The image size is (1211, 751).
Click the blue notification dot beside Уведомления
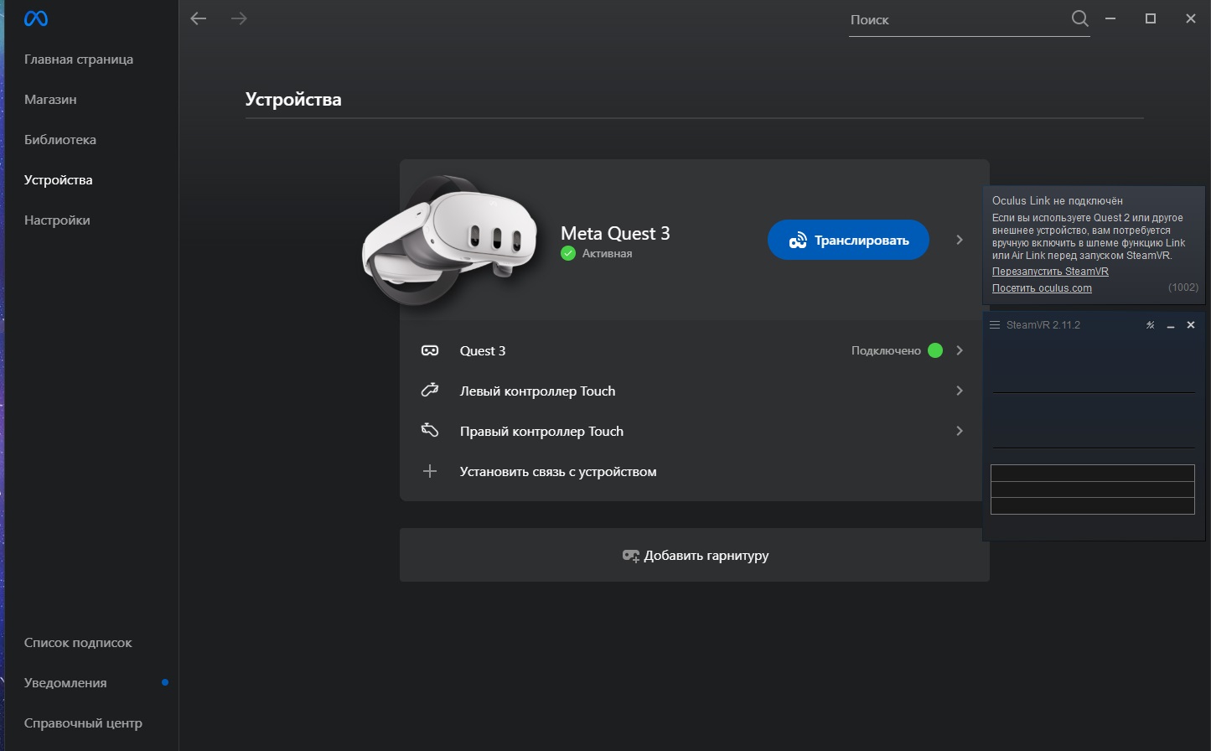pyautogui.click(x=165, y=682)
